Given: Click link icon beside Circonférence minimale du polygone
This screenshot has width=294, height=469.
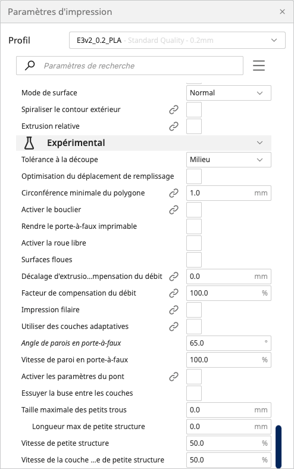Looking at the screenshot, I should point(174,193).
